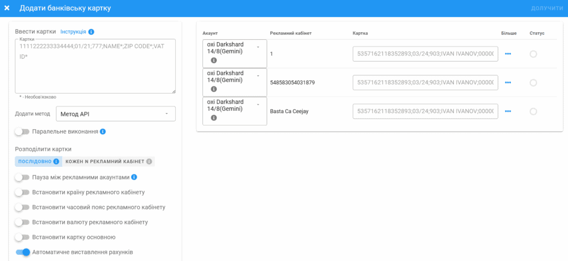Screen dimensions: 568x261
Task: Click info icon on Кожен N рекламний кабінет
Action: coord(149,161)
